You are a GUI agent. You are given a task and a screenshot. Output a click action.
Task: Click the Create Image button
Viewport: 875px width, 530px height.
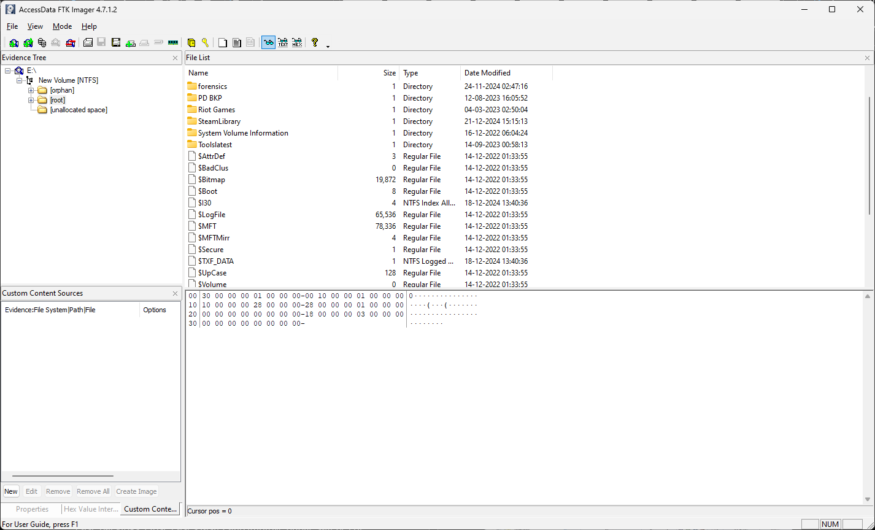(x=136, y=491)
